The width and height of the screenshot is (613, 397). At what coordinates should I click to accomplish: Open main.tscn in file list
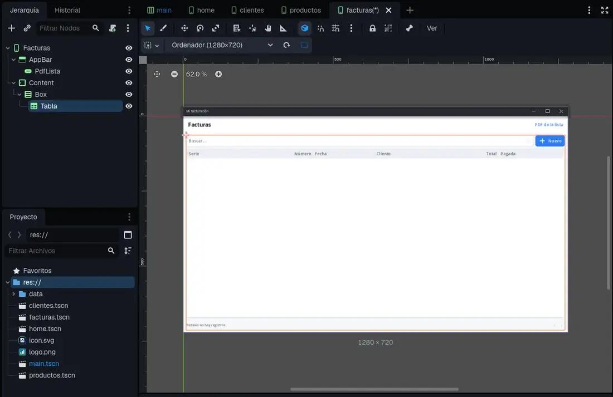click(x=44, y=364)
